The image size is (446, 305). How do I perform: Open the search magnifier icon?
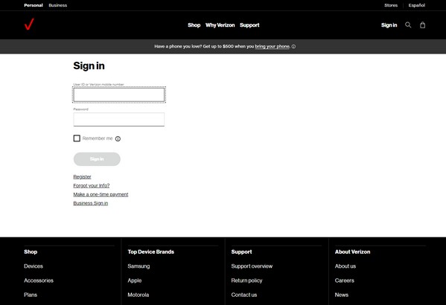point(408,25)
